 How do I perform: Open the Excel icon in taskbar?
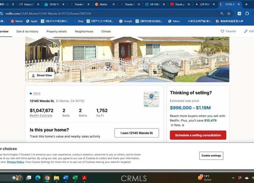coord(75,178)
